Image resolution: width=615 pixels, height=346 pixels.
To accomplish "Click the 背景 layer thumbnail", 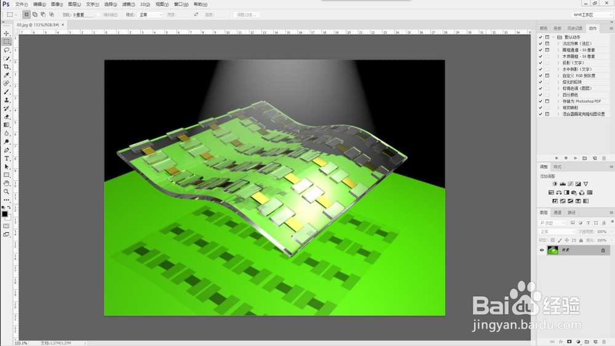I will click(x=553, y=250).
